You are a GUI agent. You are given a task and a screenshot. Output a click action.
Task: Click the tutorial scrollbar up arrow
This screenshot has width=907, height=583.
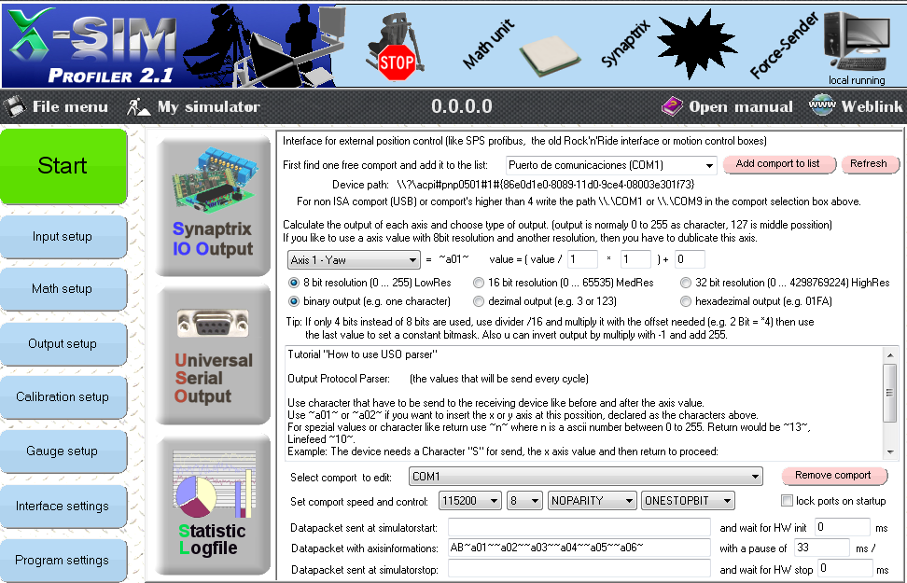click(890, 355)
